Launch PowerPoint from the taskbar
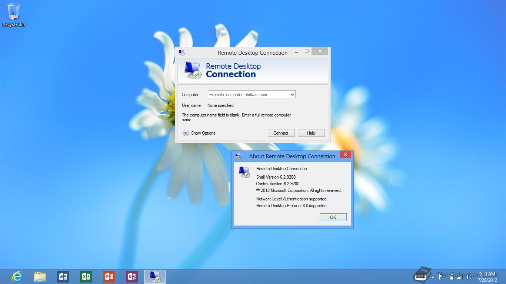 point(109,277)
